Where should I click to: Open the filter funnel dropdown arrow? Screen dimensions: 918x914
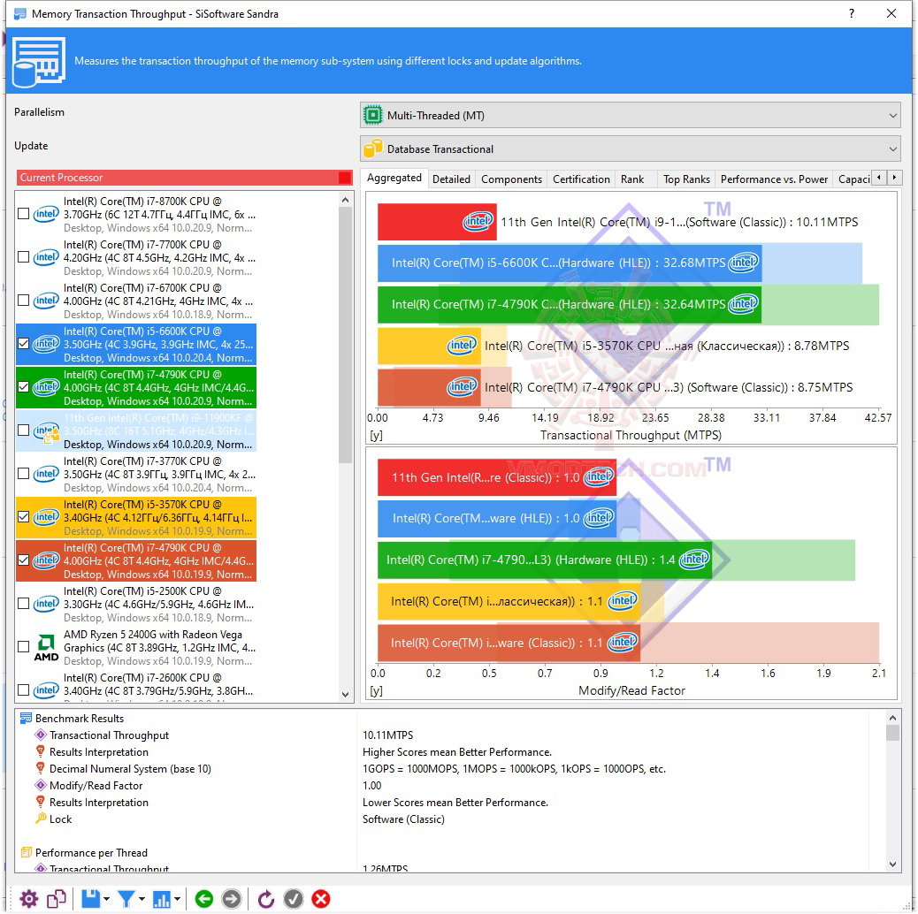click(x=142, y=899)
